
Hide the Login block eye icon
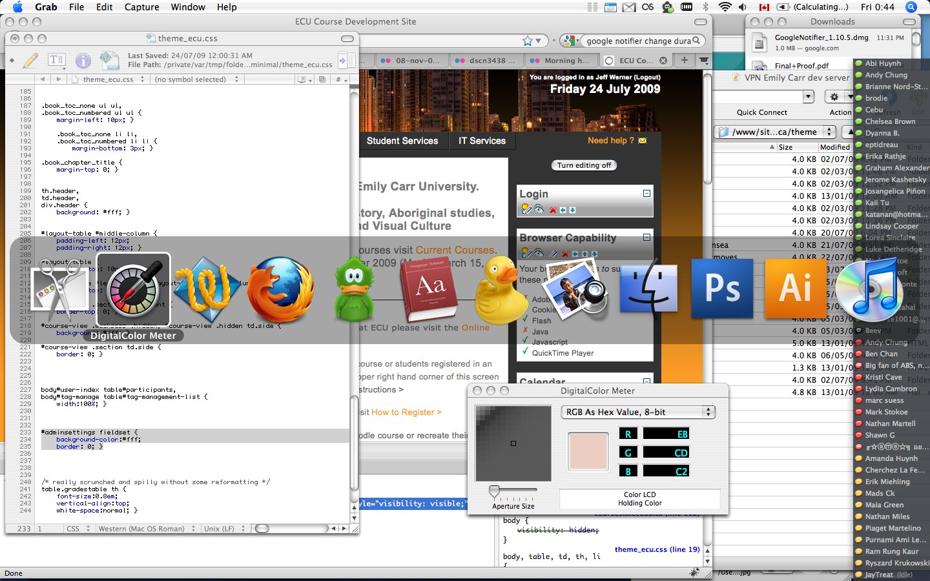(539, 209)
